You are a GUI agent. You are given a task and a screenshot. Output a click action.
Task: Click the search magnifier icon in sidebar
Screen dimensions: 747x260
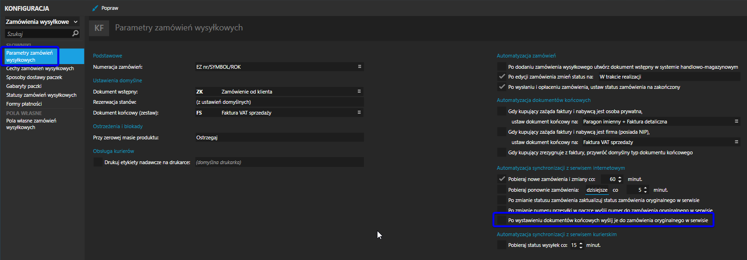[x=75, y=34]
